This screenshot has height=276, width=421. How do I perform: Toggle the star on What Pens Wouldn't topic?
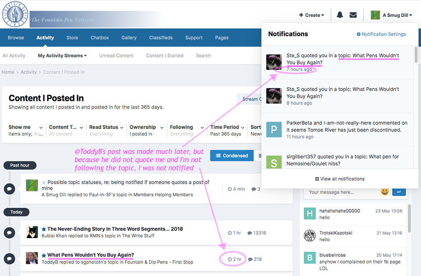pos(44,255)
